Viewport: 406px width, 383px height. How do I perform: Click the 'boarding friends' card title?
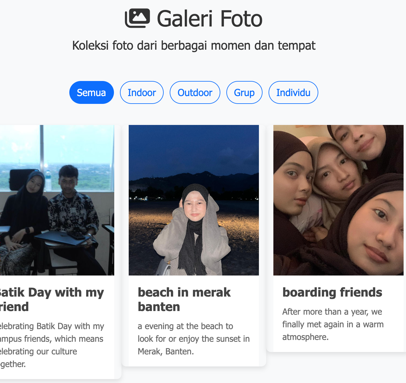332,292
